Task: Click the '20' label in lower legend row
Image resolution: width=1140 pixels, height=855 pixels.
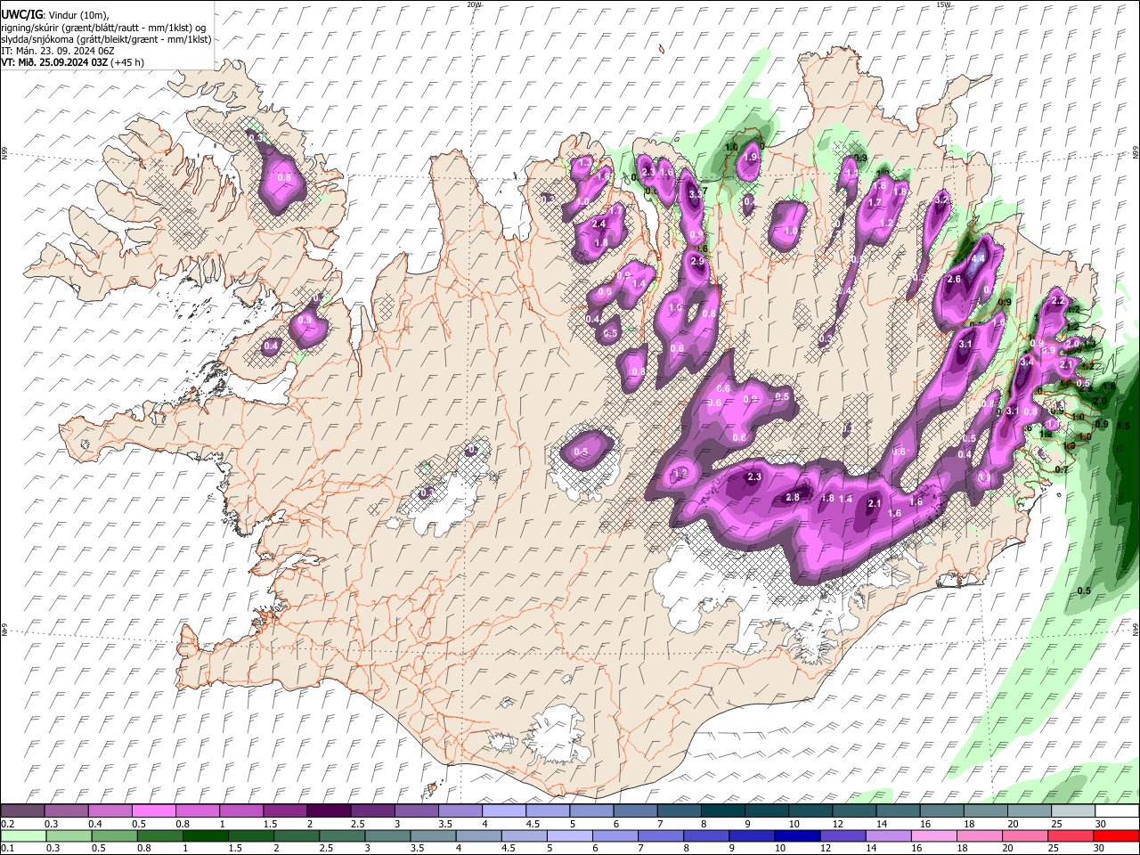Action: point(1008,849)
